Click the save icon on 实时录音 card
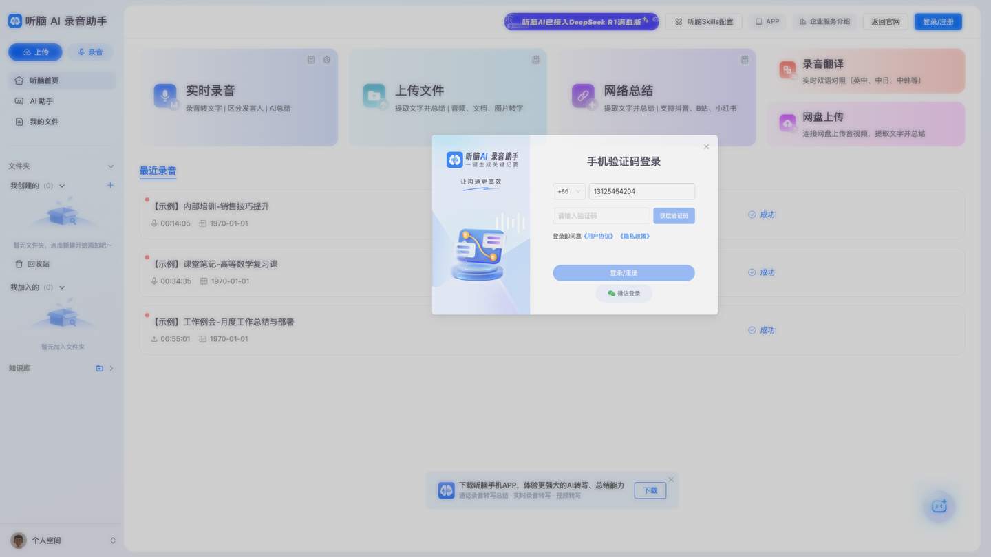The width and height of the screenshot is (991, 557). (311, 60)
